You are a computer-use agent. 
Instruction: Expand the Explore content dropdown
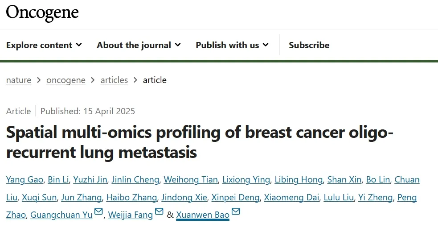pyautogui.click(x=44, y=45)
